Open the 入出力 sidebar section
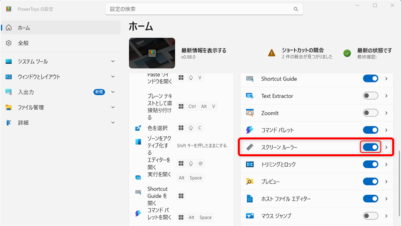This screenshot has height=226, width=401. coord(61,92)
